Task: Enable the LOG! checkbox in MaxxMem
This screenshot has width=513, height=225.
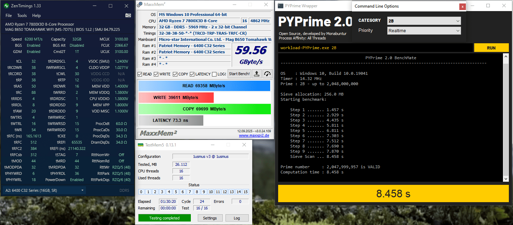Action: [x=214, y=74]
